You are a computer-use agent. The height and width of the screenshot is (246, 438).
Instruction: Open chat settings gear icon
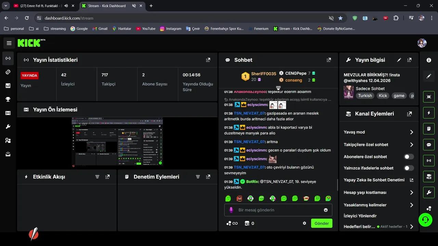[x=304, y=223]
